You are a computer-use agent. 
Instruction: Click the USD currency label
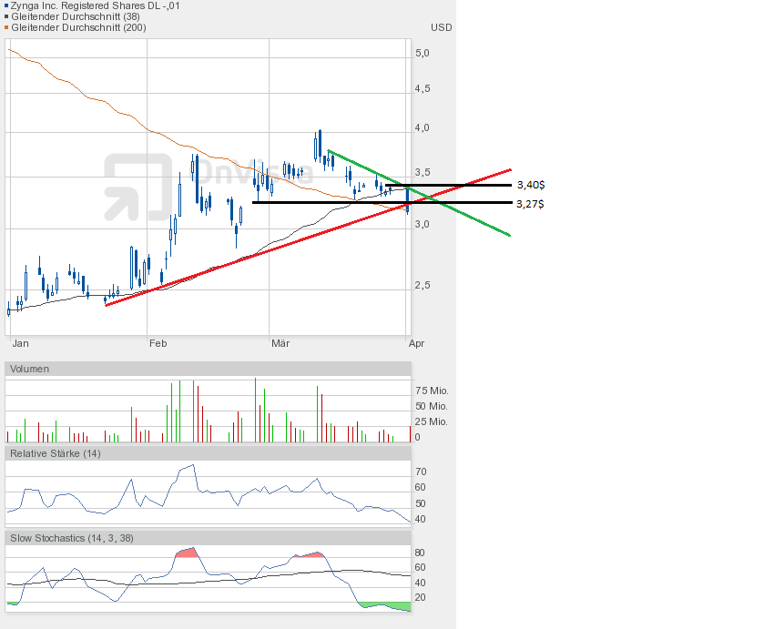coord(441,27)
